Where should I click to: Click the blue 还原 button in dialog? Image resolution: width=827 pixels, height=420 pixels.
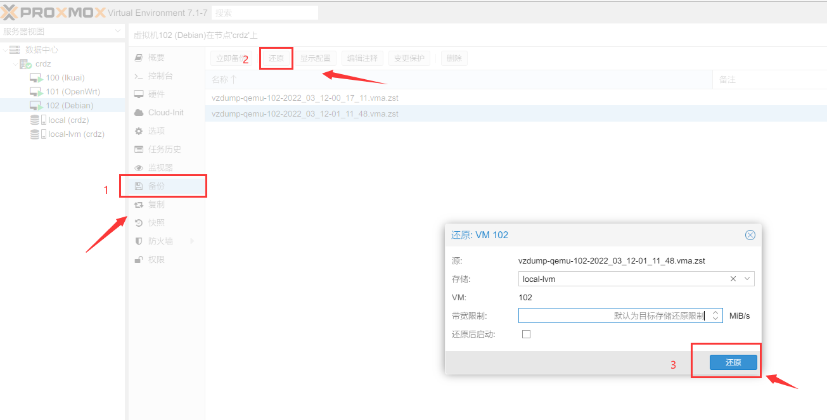(733, 362)
